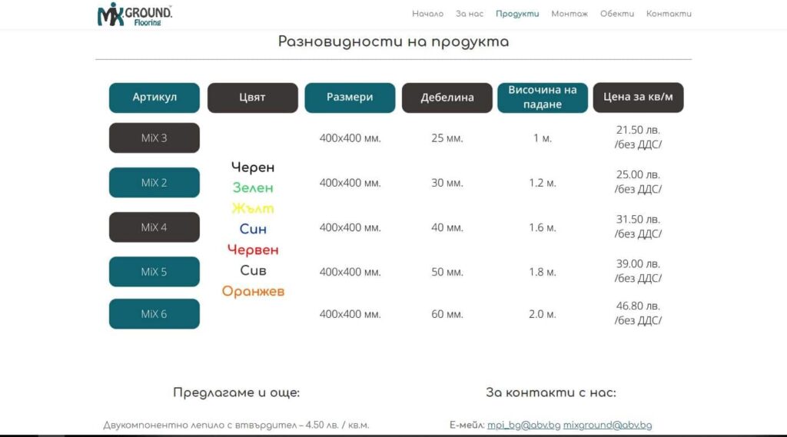Image resolution: width=787 pixels, height=437 pixels.
Task: Select the MiX 6 article button
Action: [x=154, y=314]
